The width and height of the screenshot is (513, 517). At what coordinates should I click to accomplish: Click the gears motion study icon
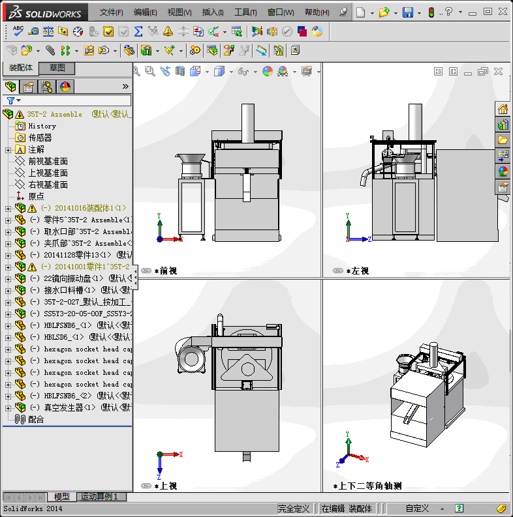[194, 50]
